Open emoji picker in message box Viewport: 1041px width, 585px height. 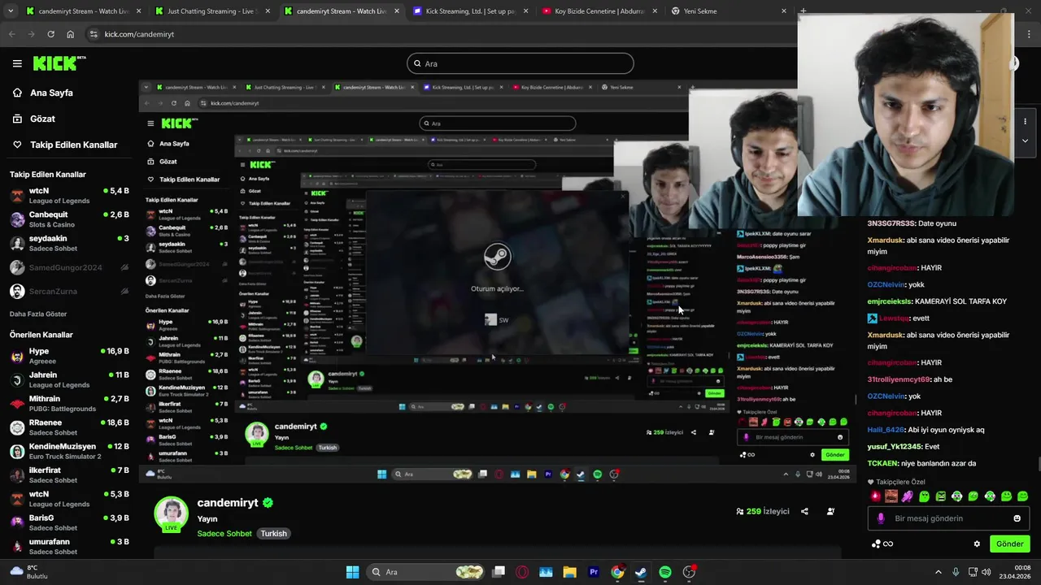click(x=1017, y=518)
